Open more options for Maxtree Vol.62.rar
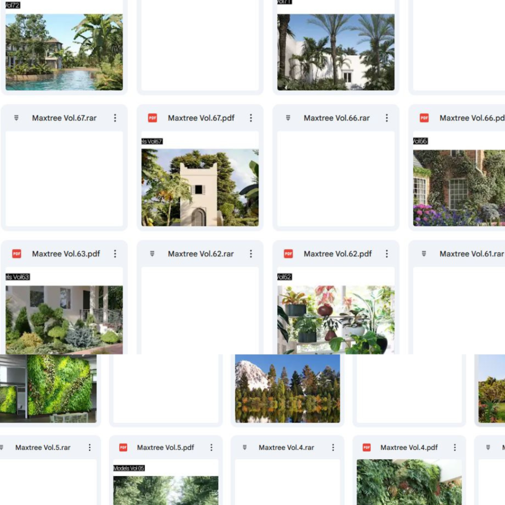 coord(251,254)
